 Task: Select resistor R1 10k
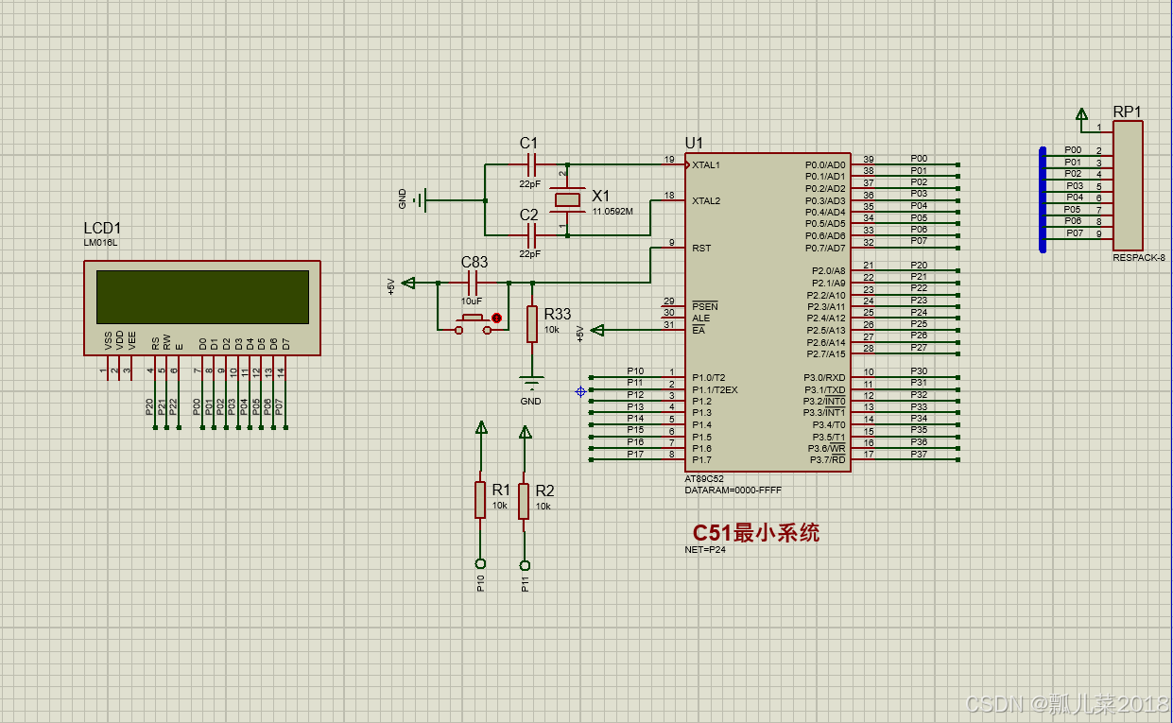click(480, 501)
